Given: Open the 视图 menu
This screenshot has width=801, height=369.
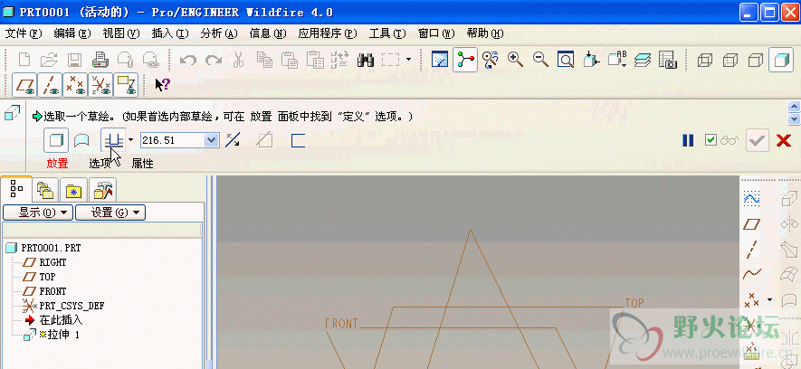Looking at the screenshot, I should 121,33.
